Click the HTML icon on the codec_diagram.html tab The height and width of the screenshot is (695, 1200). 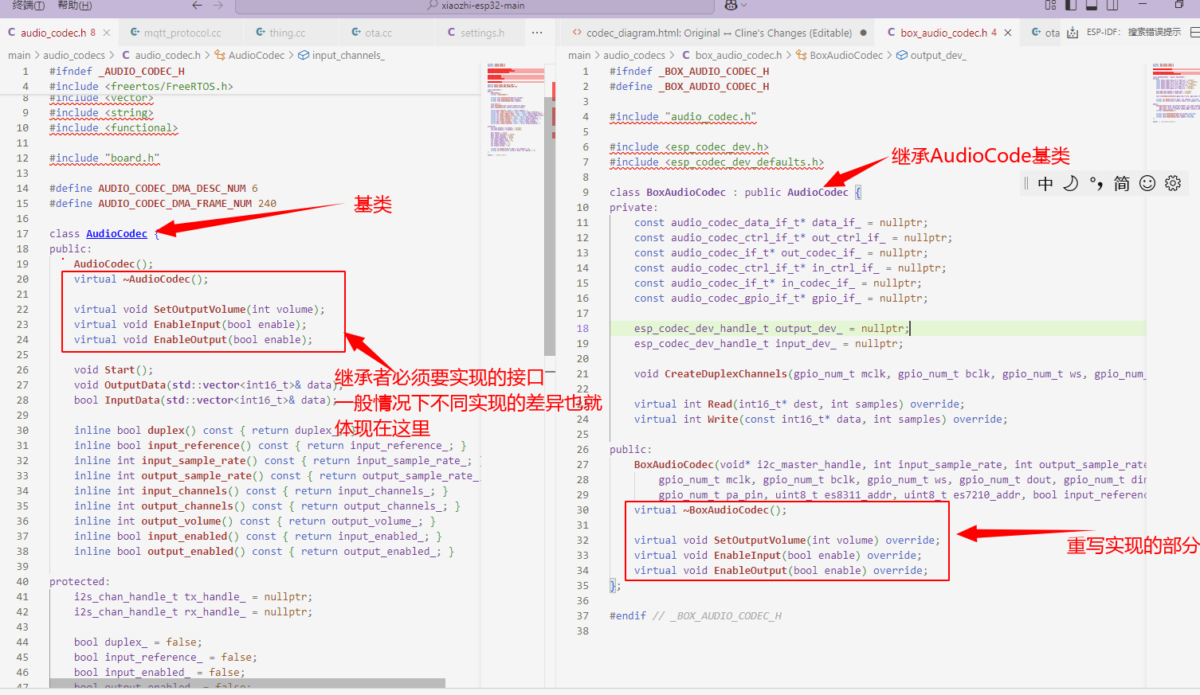coord(577,33)
